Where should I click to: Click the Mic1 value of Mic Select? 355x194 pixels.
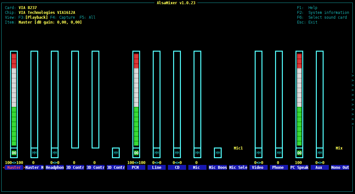tap(238, 148)
